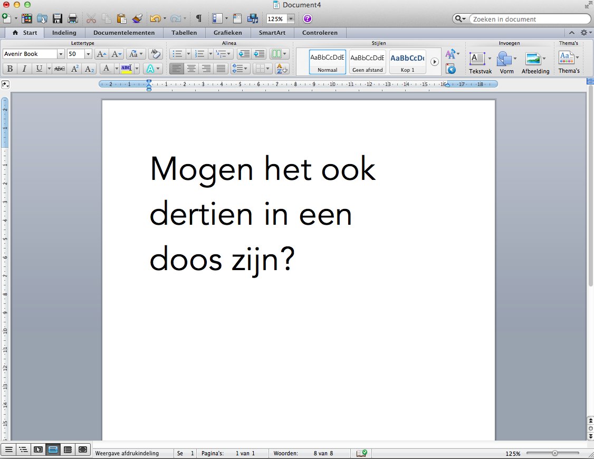Decrease paragraph indent
The width and height of the screenshot is (594, 459).
244,54
